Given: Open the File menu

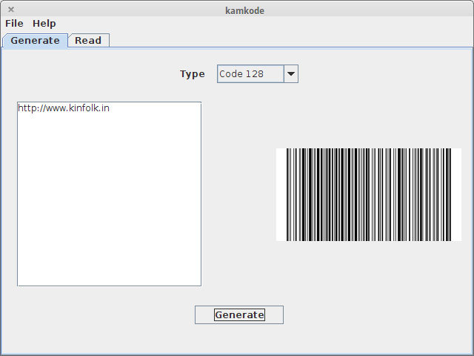Looking at the screenshot, I should click(x=14, y=24).
